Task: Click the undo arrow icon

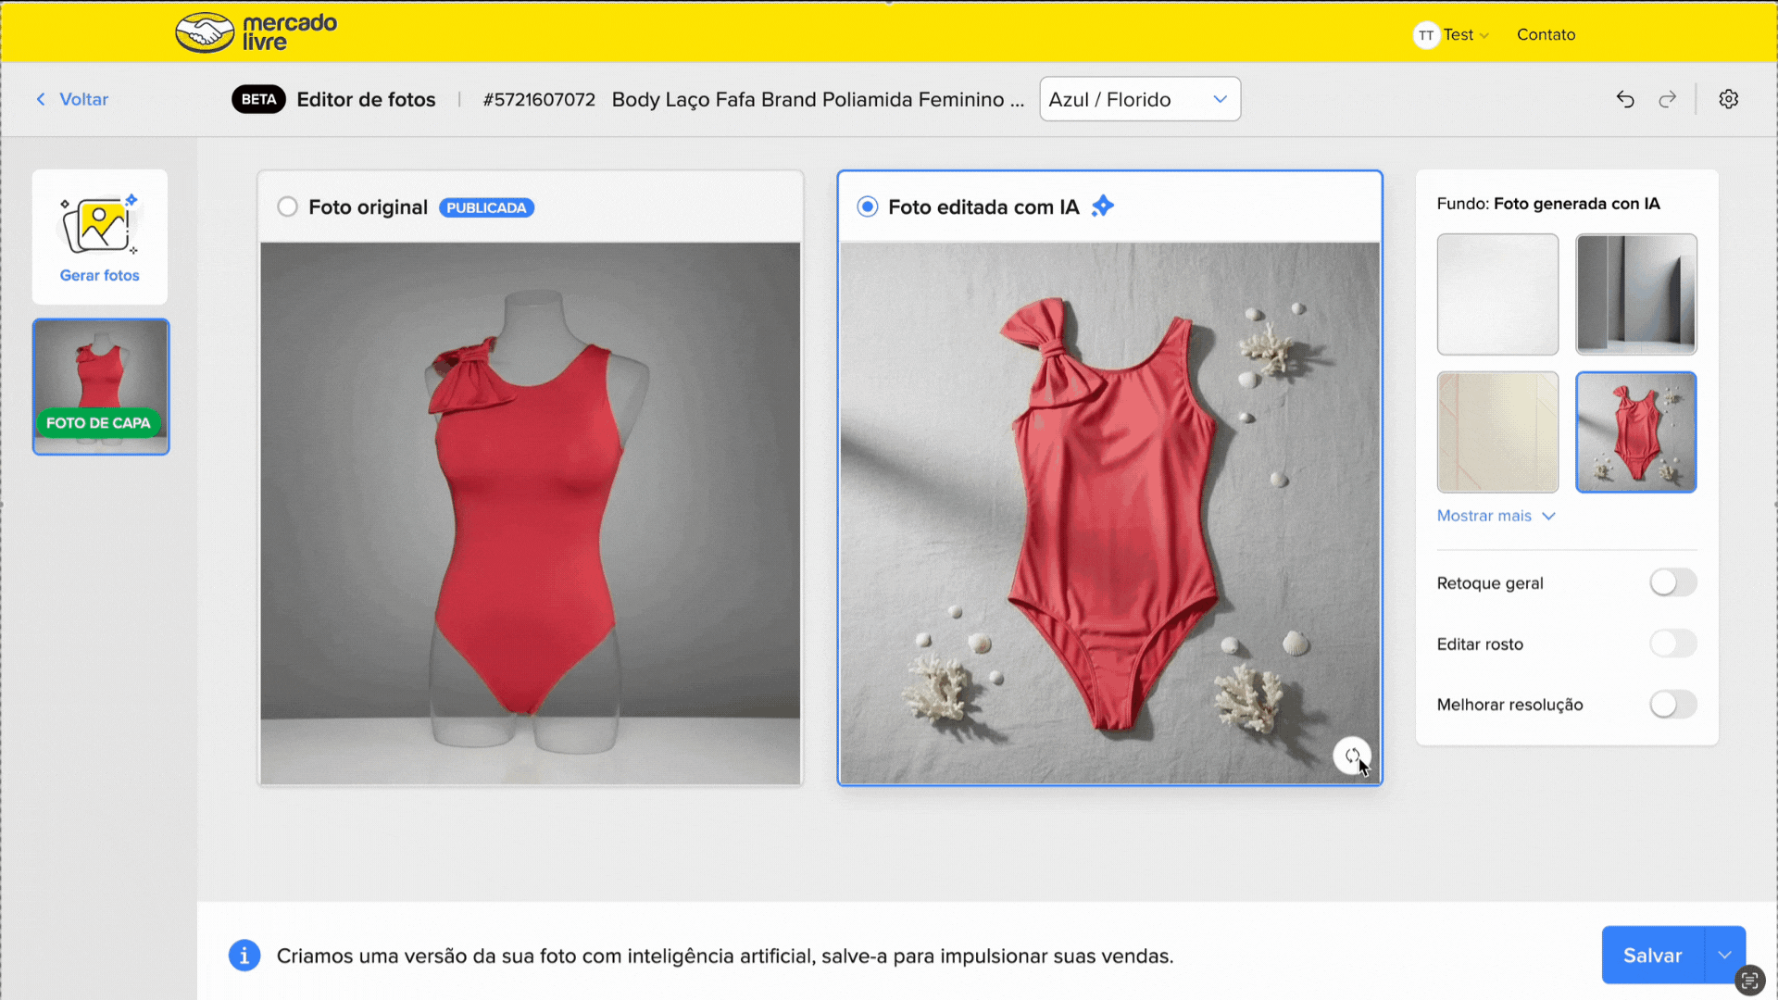Action: coord(1625,99)
